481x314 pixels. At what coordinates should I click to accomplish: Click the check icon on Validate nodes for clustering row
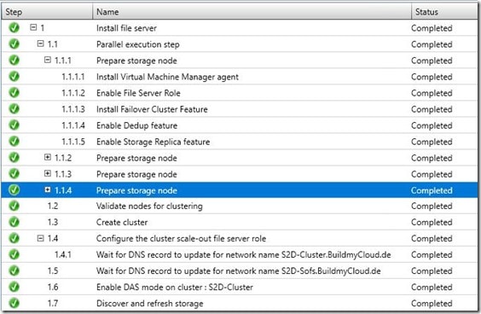[14, 206]
